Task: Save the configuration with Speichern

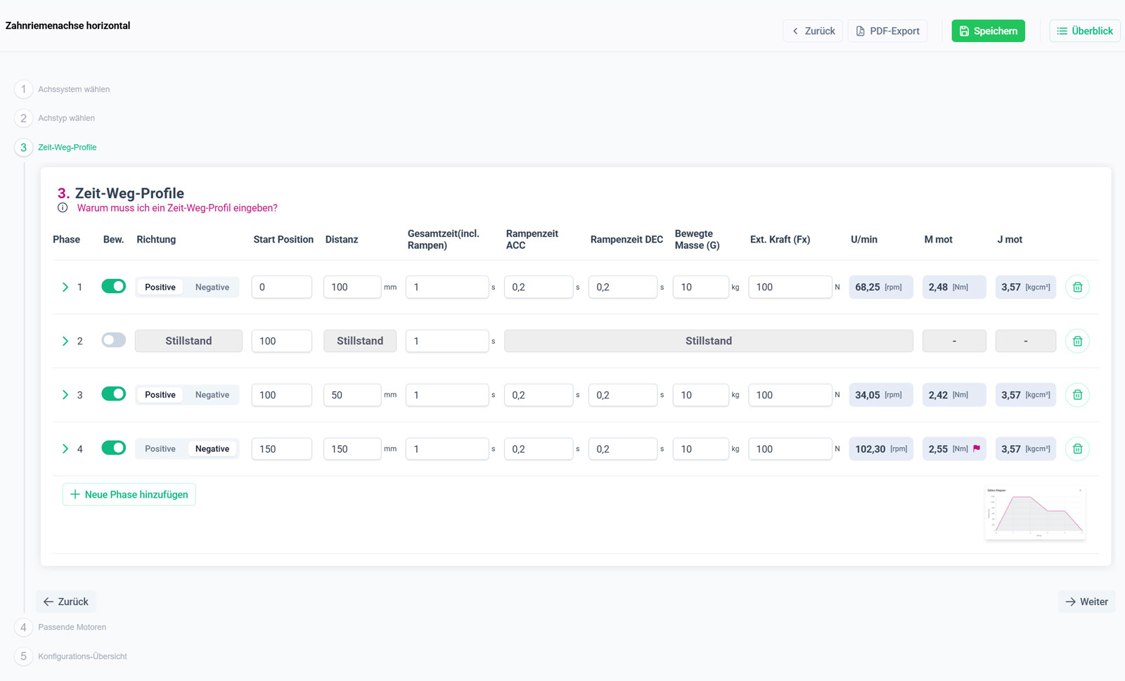Action: (x=988, y=31)
